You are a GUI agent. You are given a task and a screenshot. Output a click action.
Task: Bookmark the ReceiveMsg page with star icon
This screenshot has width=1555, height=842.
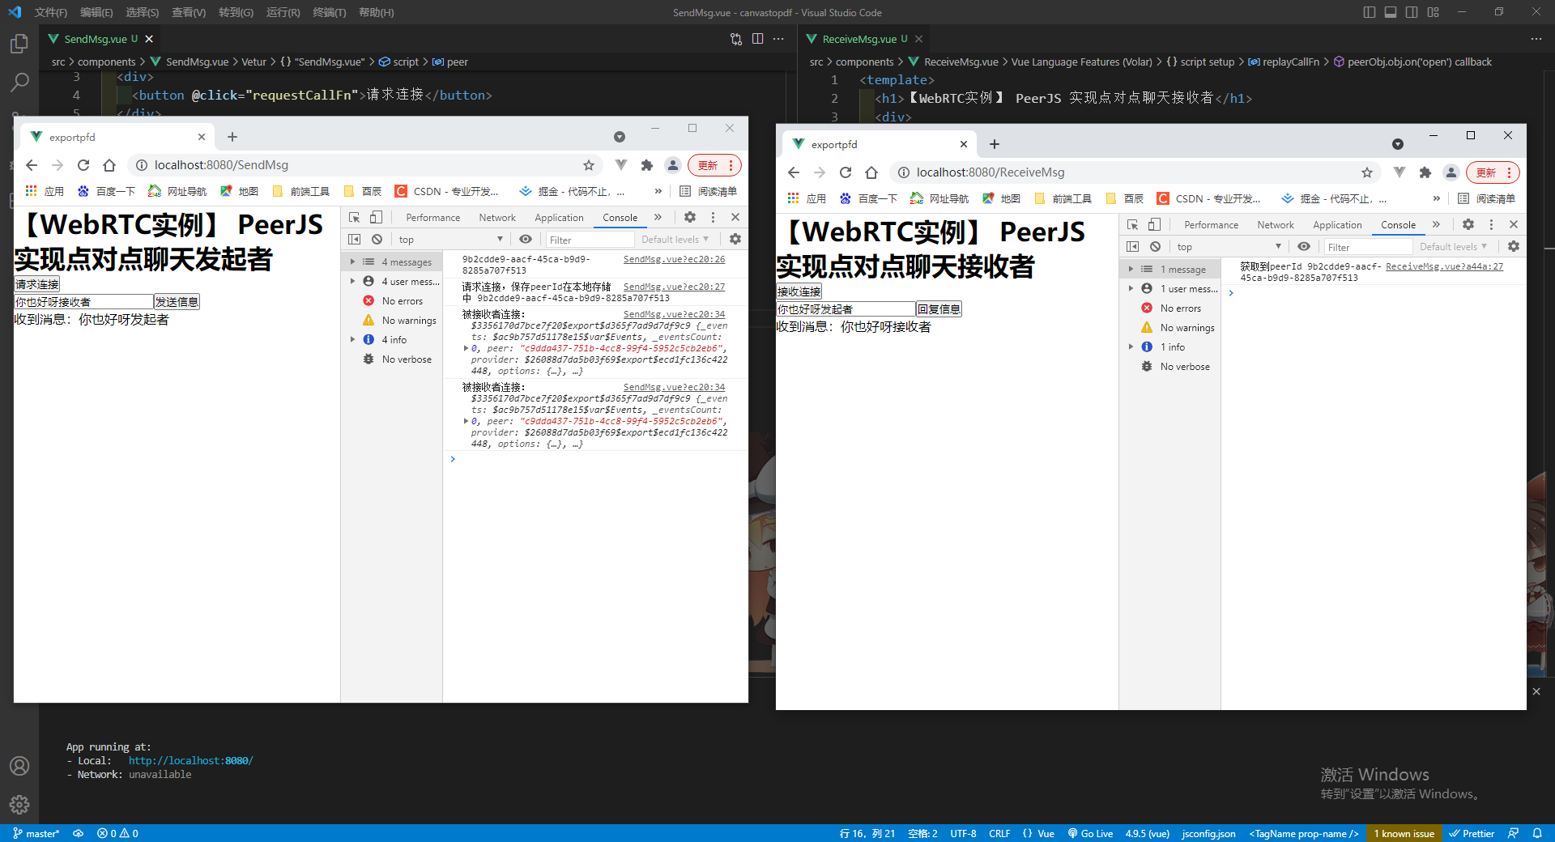1367,172
